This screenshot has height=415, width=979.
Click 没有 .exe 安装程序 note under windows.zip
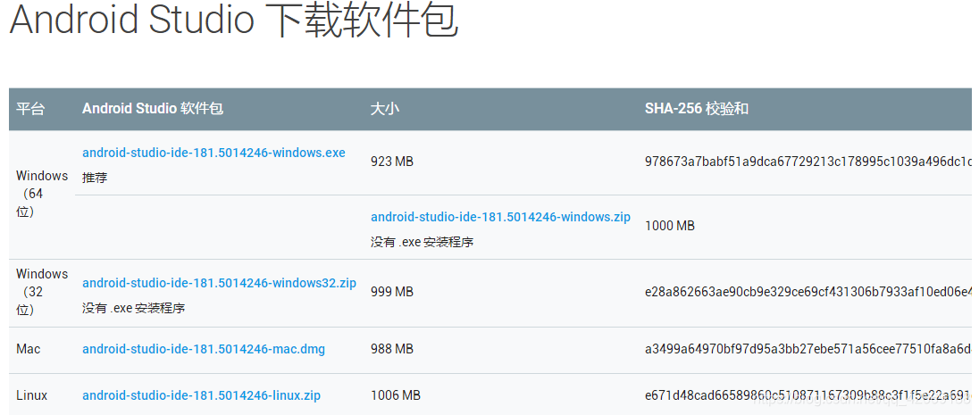[423, 242]
